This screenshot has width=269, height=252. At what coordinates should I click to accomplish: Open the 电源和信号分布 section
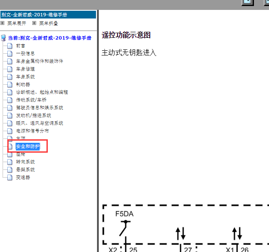coord(32,131)
